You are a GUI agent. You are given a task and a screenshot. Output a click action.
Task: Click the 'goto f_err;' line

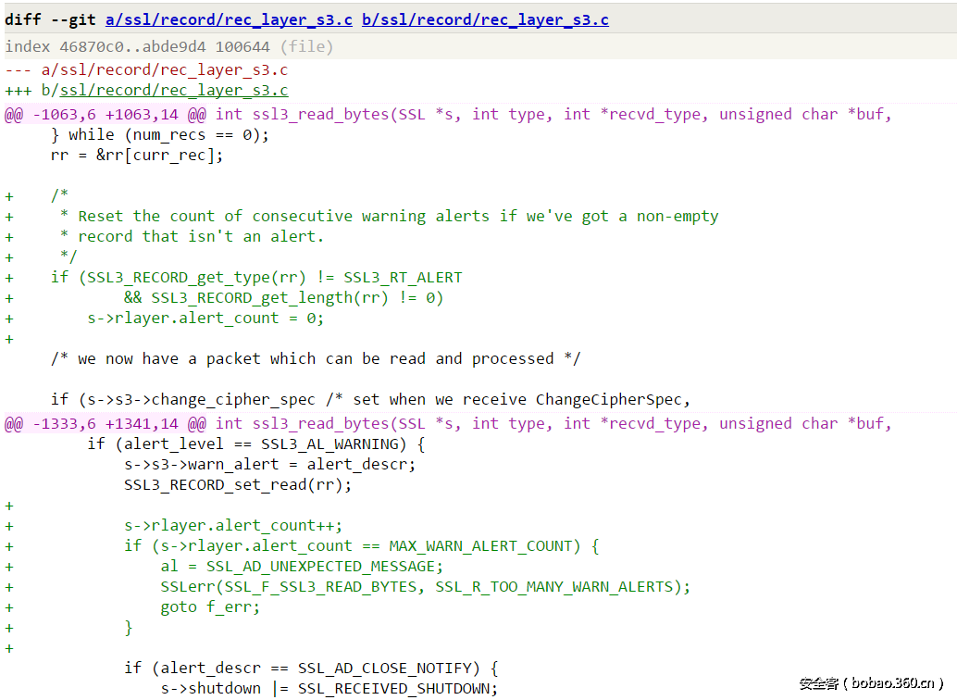coord(210,606)
